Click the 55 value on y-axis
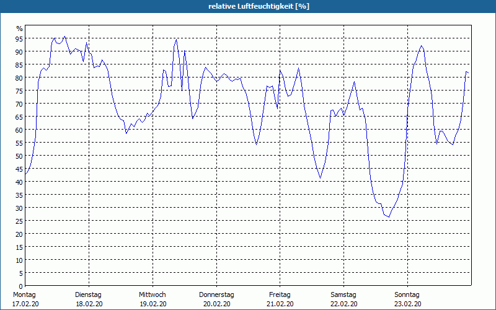This screenshot has width=496, height=310. point(19,143)
